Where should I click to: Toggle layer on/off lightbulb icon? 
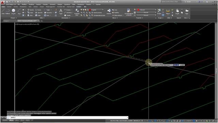81,10
